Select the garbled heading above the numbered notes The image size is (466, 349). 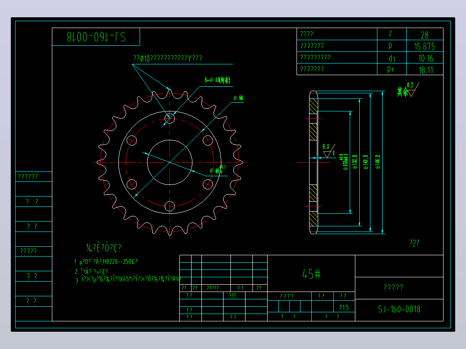pyautogui.click(x=104, y=248)
